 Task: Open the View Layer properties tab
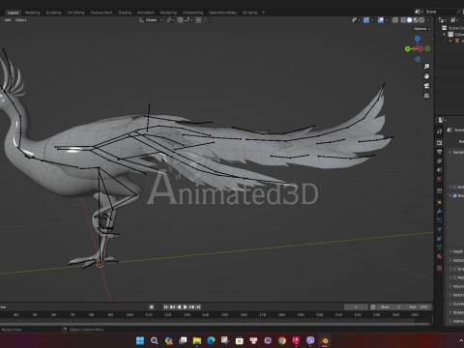tap(439, 160)
